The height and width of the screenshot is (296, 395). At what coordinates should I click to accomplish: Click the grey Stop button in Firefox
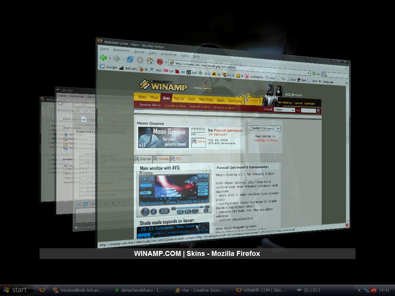[140, 60]
